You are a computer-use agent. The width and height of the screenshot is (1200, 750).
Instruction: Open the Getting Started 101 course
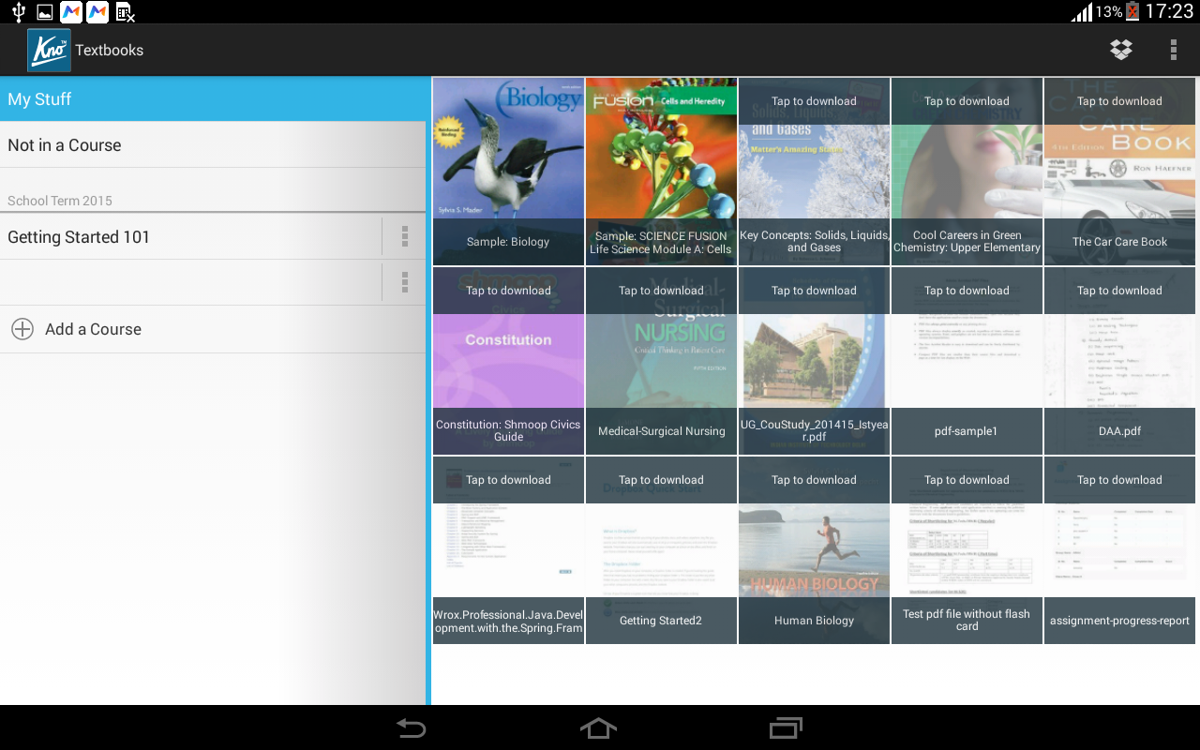point(190,237)
